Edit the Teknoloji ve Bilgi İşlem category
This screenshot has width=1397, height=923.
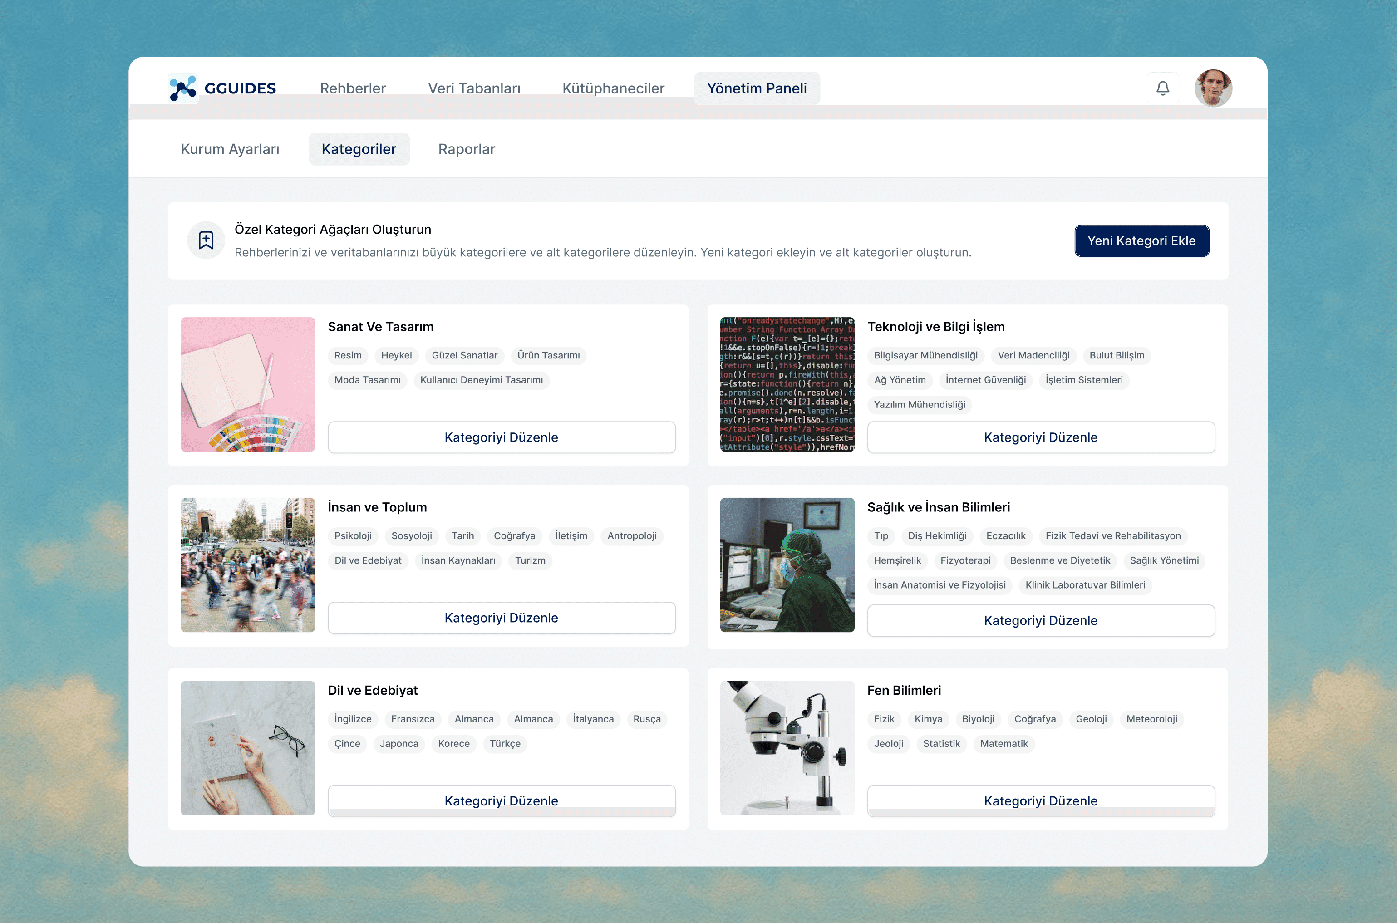(1040, 437)
